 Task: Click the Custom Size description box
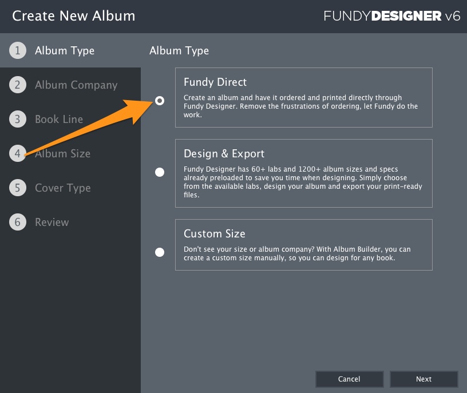[304, 245]
